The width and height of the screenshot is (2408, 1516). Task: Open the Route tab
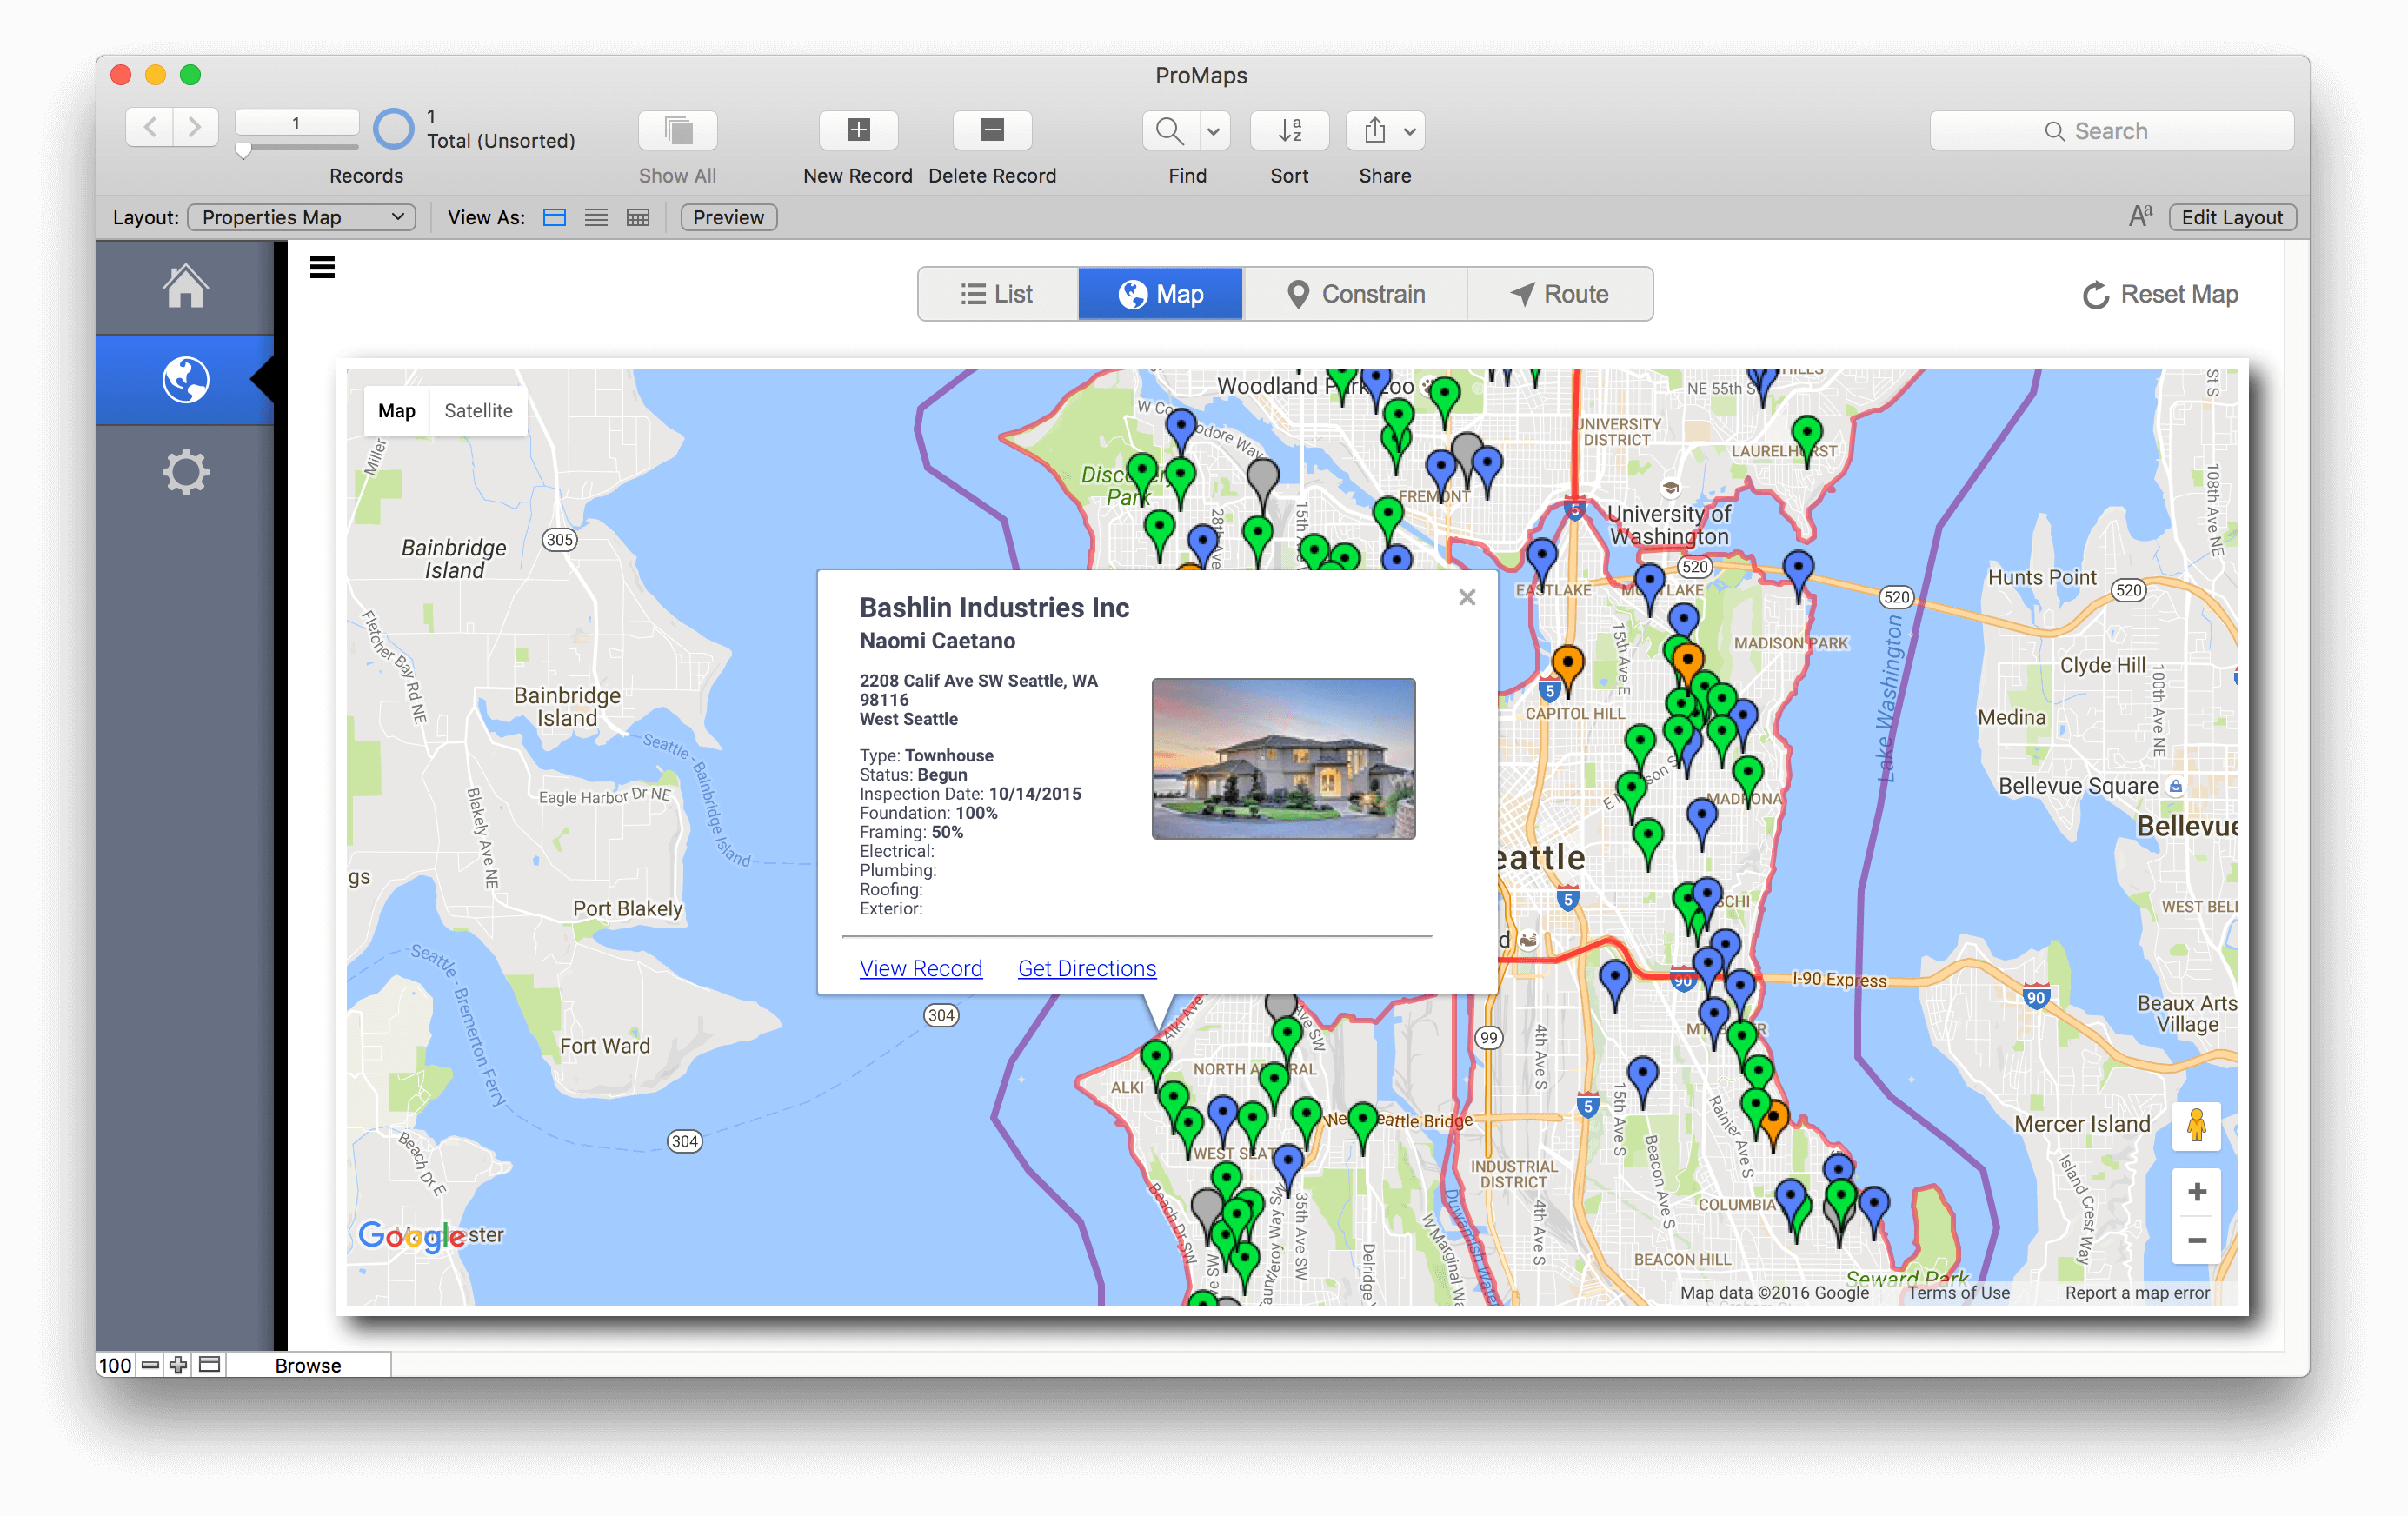pyautogui.click(x=1560, y=294)
